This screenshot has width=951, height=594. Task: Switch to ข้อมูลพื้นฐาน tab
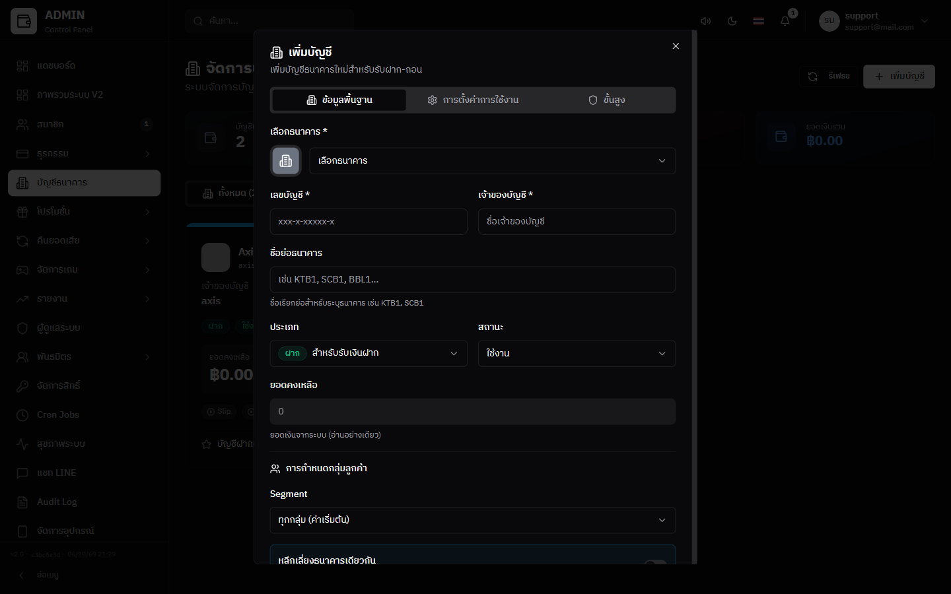coord(339,100)
